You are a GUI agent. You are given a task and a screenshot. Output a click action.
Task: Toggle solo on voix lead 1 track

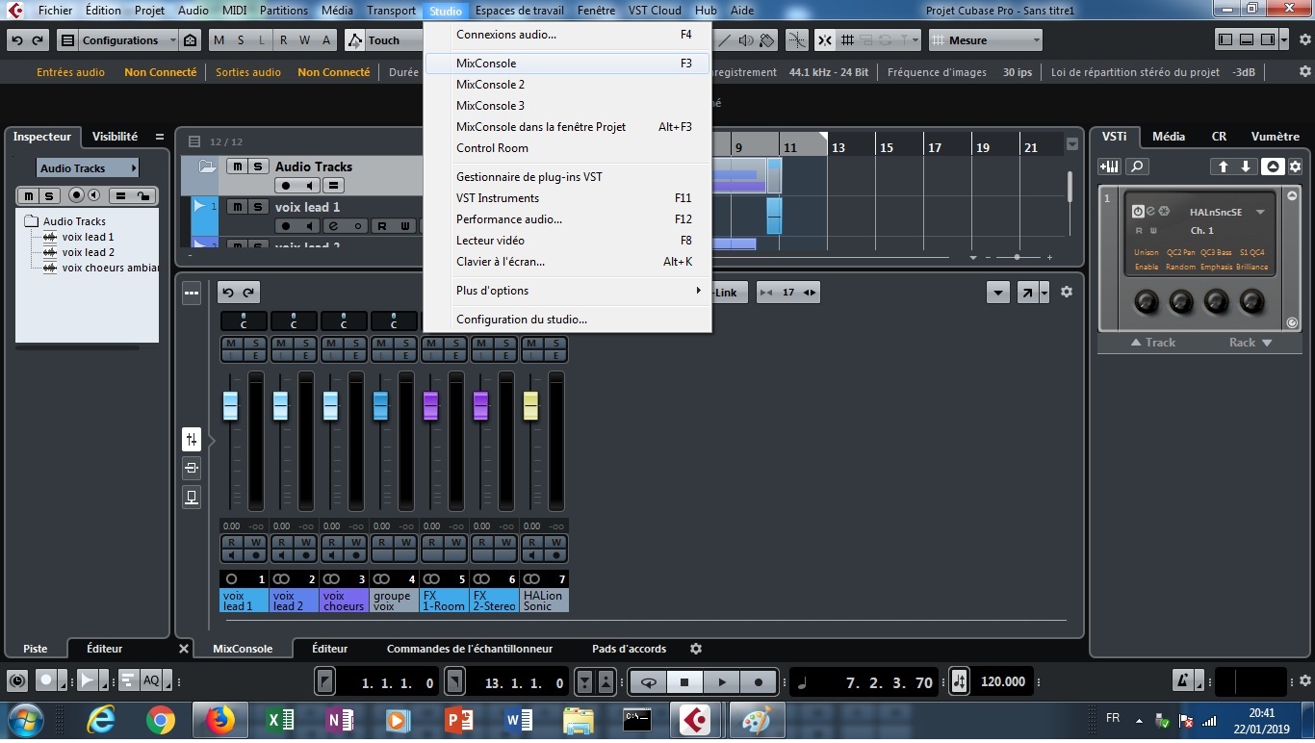pyautogui.click(x=258, y=207)
